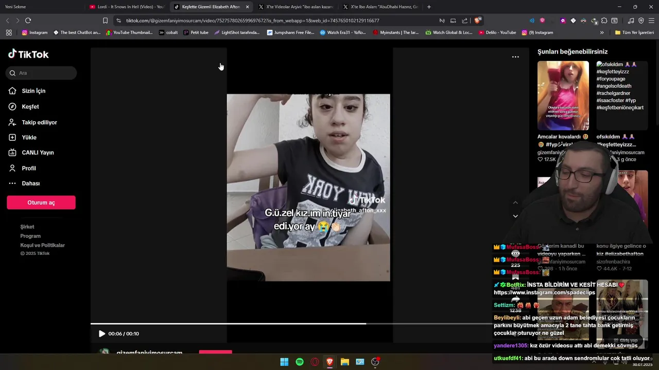Switch to X'te Videolar Arşivi tab
This screenshot has height=370, width=659.
tap(296, 7)
